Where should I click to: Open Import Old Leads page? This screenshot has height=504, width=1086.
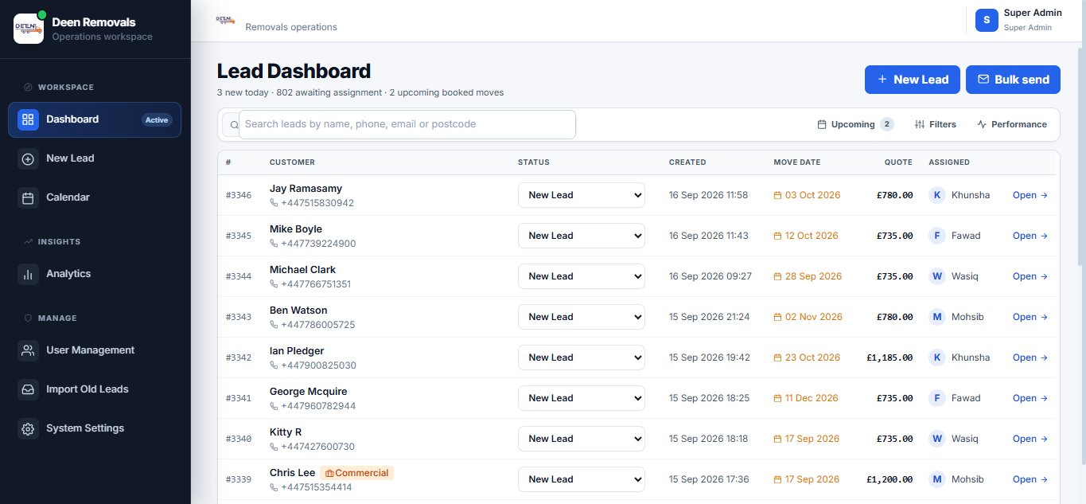point(95,389)
